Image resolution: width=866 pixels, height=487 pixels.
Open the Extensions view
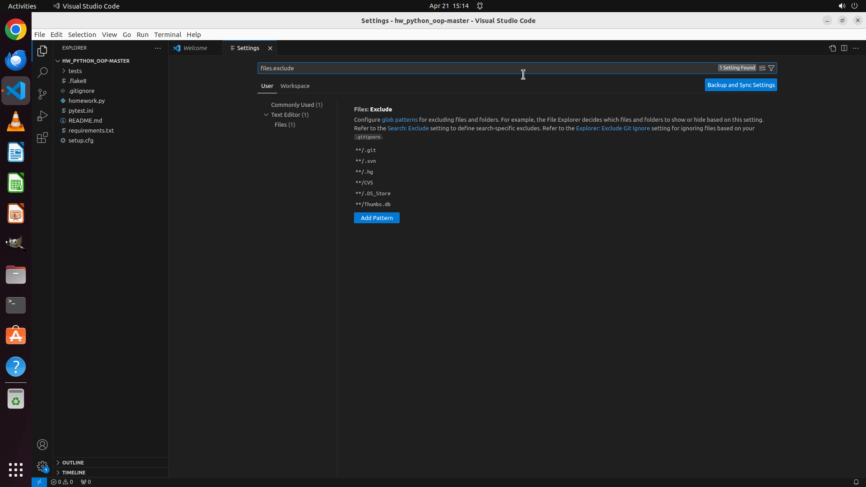pyautogui.click(x=42, y=138)
